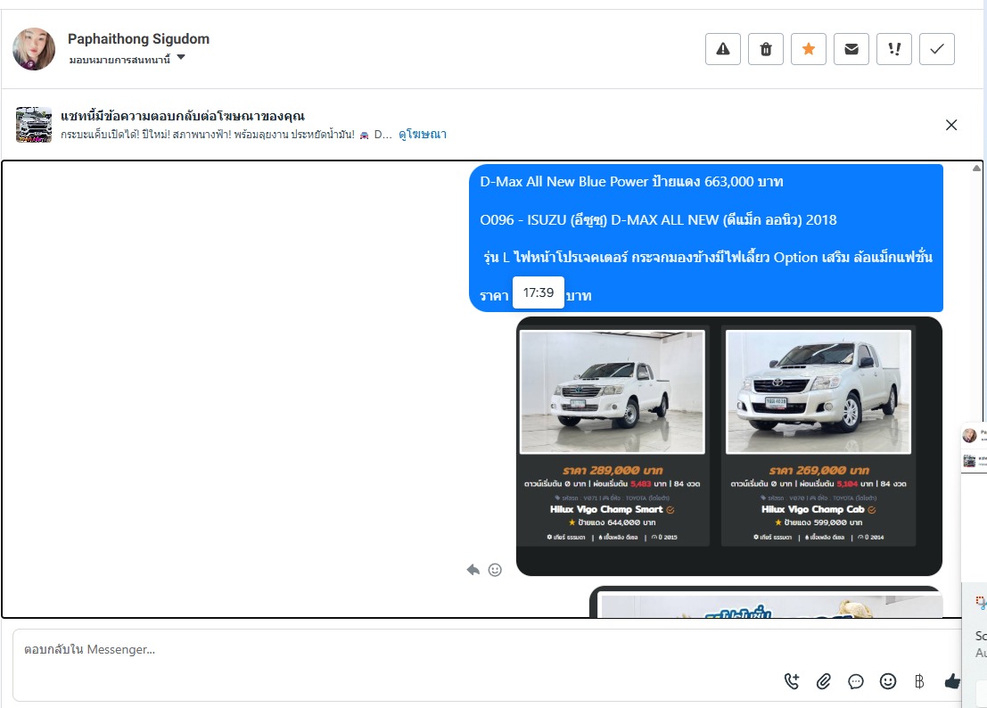Open the ดูโฆษณา ad link

click(423, 134)
